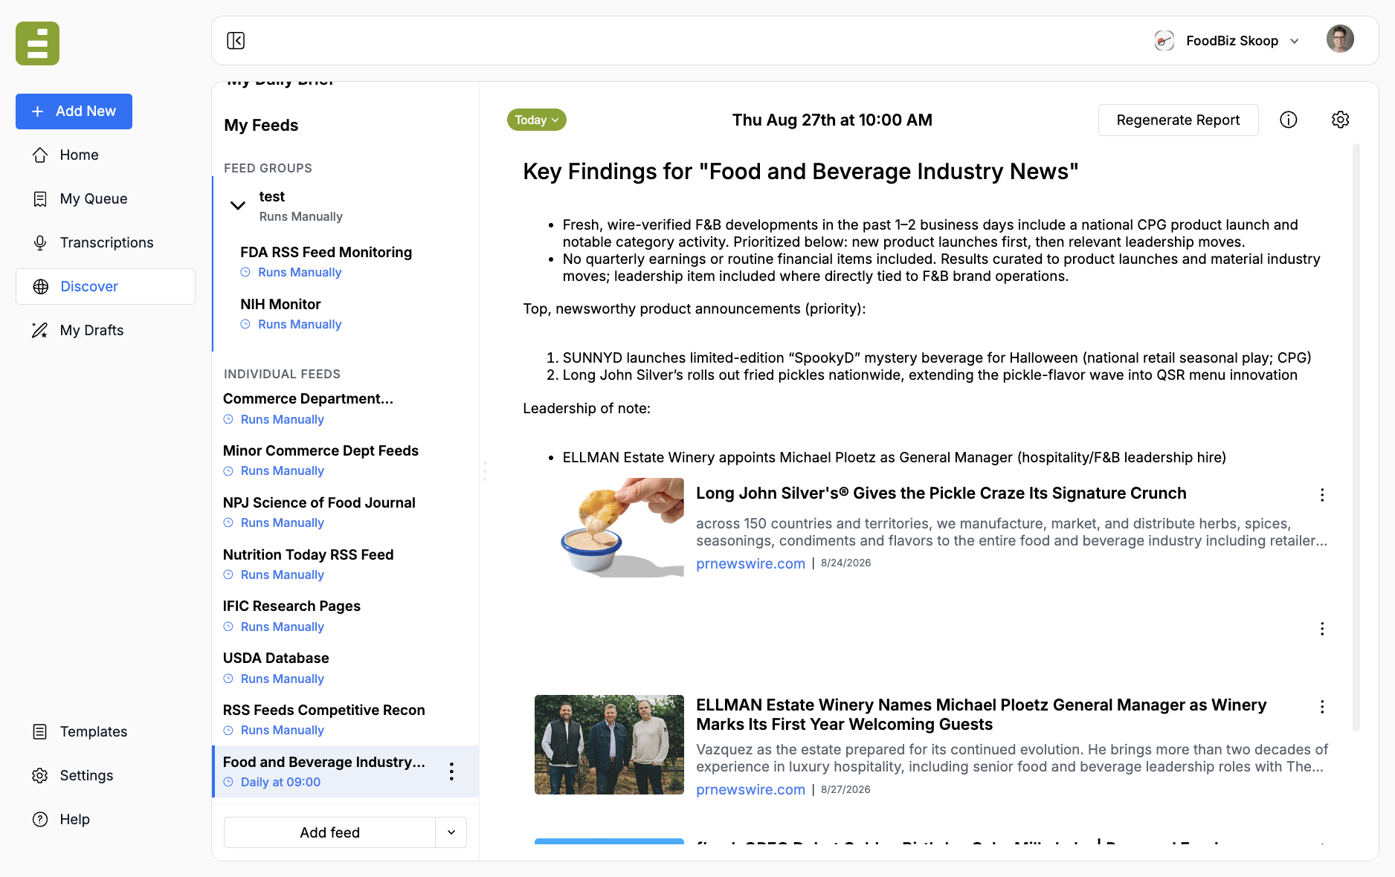This screenshot has height=877, width=1395.
Task: Click the fried pickle article thumbnail
Action: [x=609, y=528]
